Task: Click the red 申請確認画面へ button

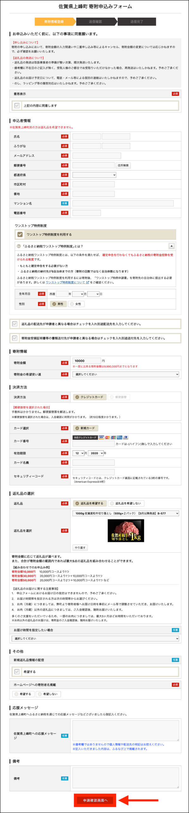Action: point(95,800)
